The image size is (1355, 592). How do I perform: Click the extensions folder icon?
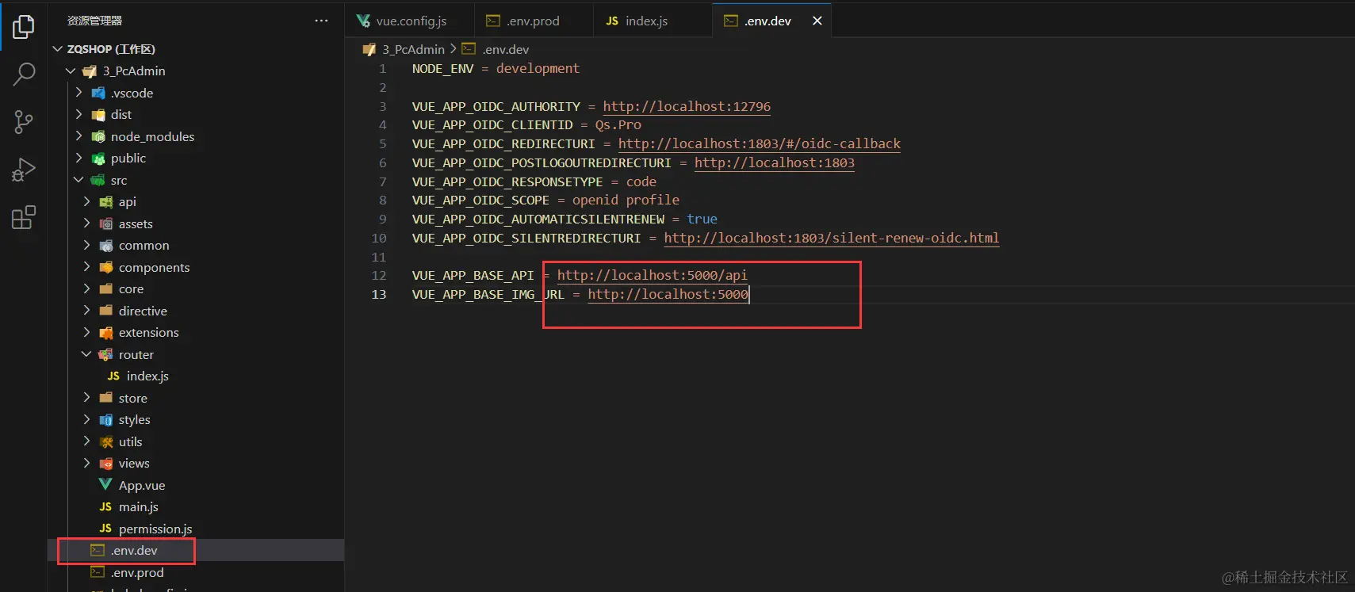coord(106,333)
